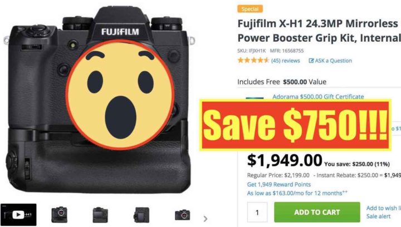Image resolution: width=401 pixels, height=227 pixels.
Task: Click the Sale alert link
Action: [x=378, y=216]
